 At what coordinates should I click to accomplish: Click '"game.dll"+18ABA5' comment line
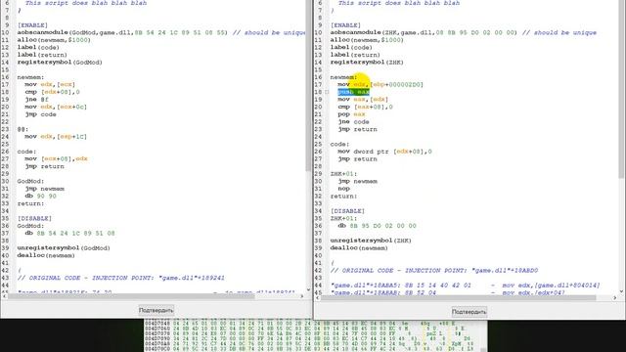click(x=466, y=285)
